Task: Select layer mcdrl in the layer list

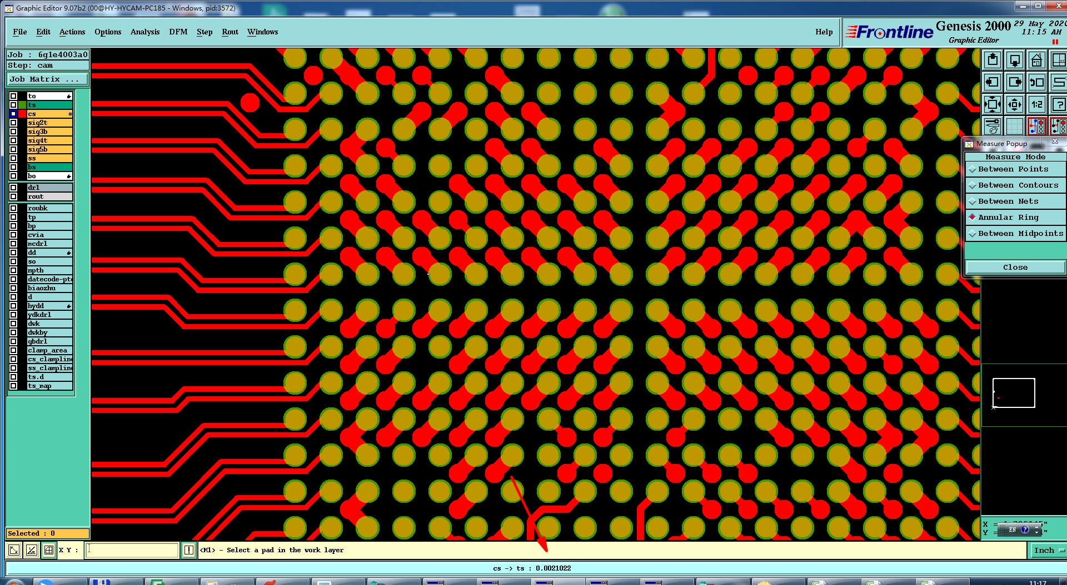Action: (49, 244)
